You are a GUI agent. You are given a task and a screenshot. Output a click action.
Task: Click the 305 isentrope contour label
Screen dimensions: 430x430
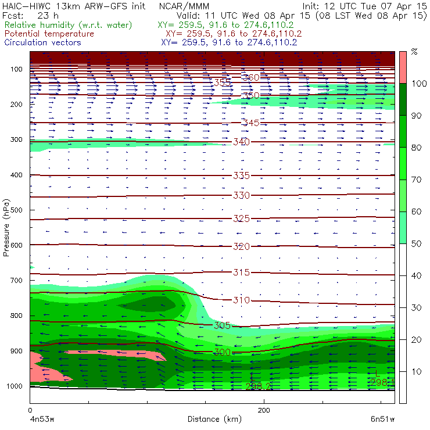point(222,325)
